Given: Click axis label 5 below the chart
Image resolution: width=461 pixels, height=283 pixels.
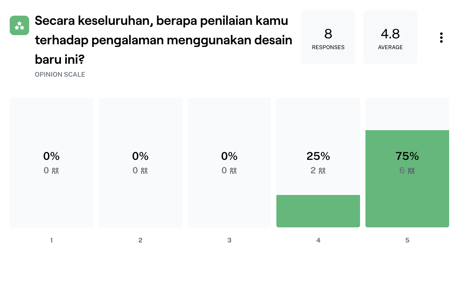Looking at the screenshot, I should 407,240.
